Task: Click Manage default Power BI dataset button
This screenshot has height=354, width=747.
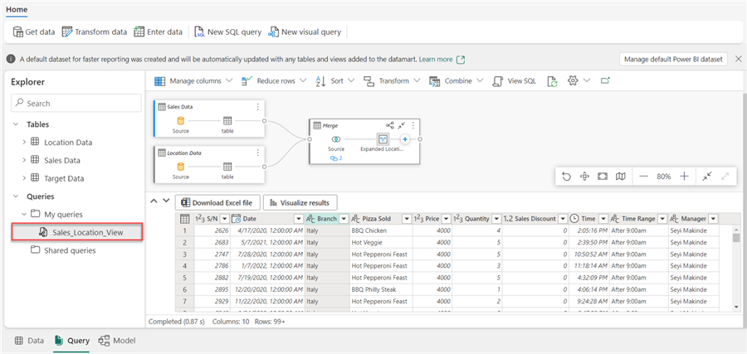Action: [673, 60]
